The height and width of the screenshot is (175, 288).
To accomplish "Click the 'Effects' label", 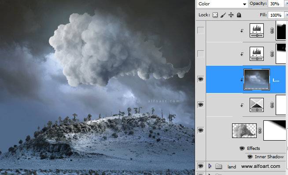I will pyautogui.click(x=254, y=149).
